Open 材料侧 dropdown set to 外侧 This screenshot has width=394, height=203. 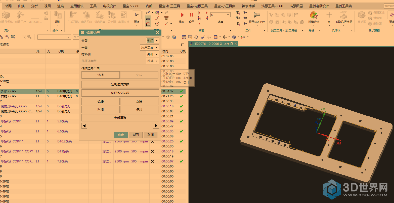[152, 54]
